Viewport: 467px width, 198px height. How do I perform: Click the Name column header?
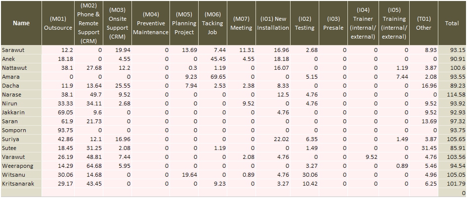[21, 23]
